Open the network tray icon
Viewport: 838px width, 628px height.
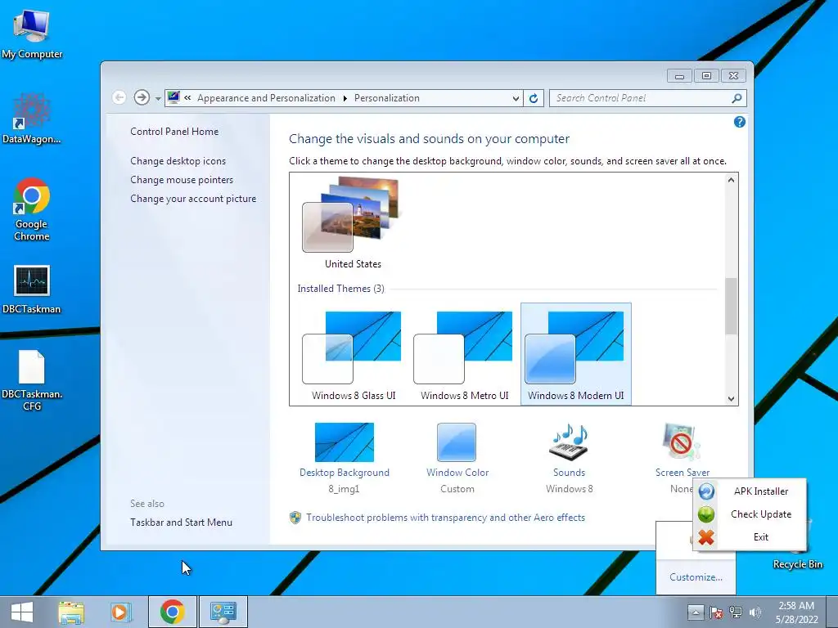click(736, 612)
